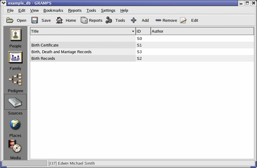
Task: Select the Sources book icon
Action: (15, 102)
